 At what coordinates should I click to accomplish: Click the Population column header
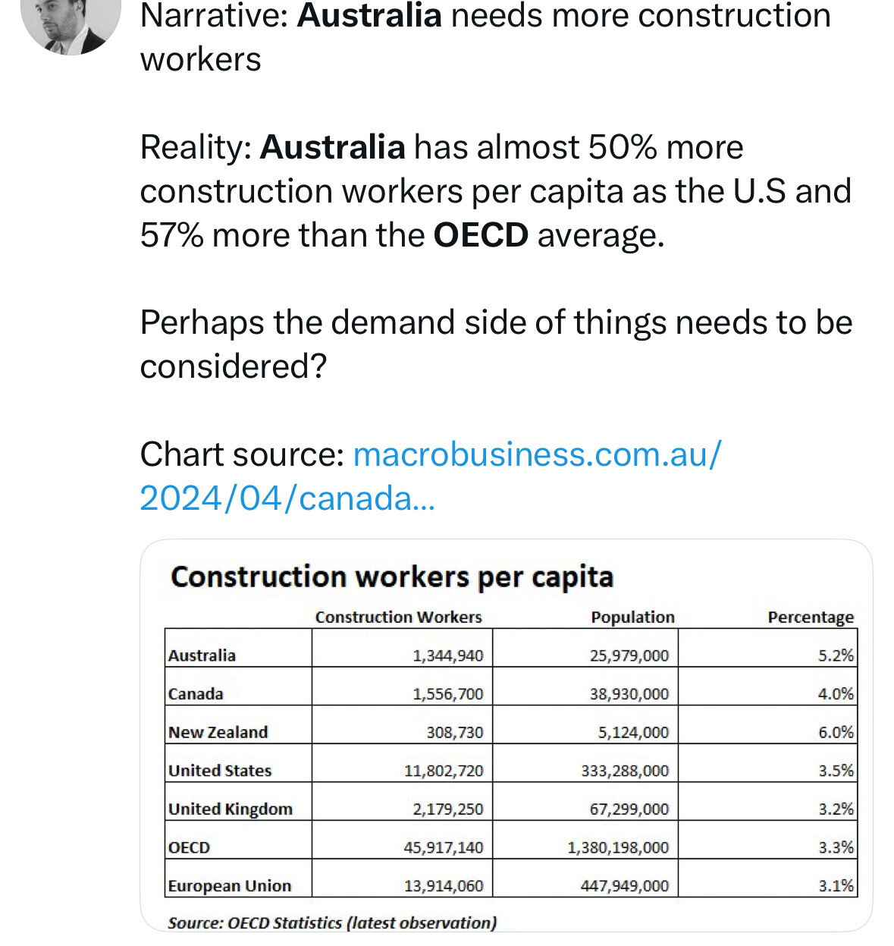[633, 617]
